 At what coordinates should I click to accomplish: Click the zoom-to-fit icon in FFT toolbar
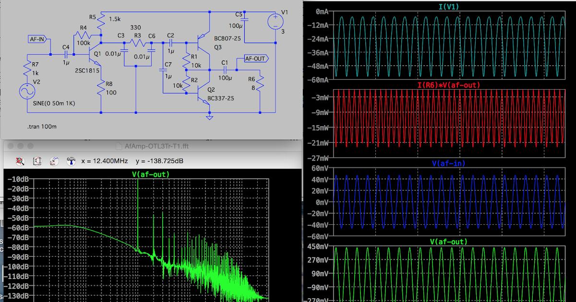tap(21, 161)
